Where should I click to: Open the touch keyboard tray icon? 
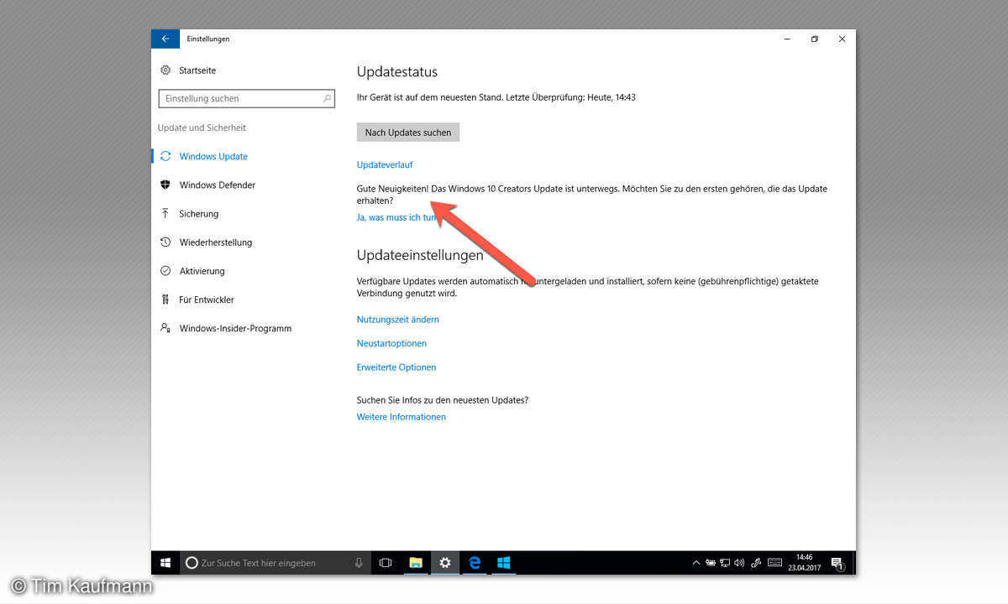click(x=775, y=563)
